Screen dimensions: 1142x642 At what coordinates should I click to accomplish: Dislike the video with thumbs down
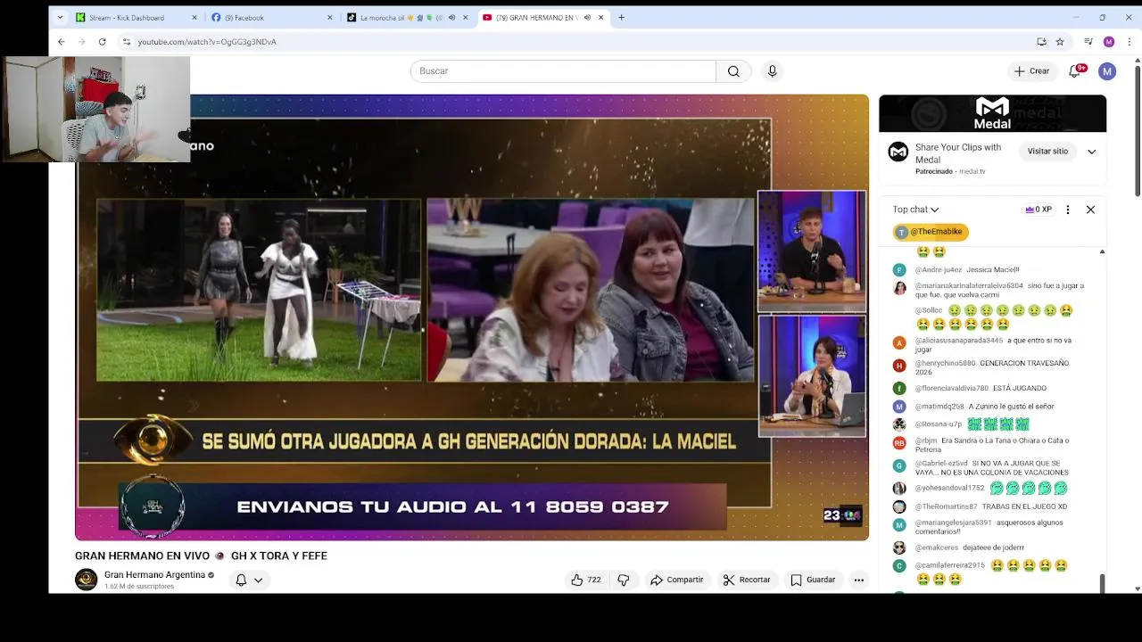click(x=624, y=580)
